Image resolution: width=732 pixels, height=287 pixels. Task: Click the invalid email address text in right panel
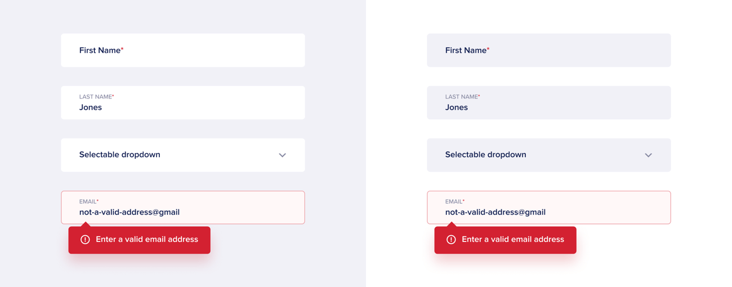coord(496,212)
